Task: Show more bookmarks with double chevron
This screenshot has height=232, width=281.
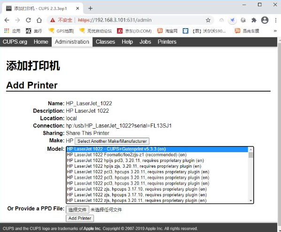Action: click(x=275, y=31)
